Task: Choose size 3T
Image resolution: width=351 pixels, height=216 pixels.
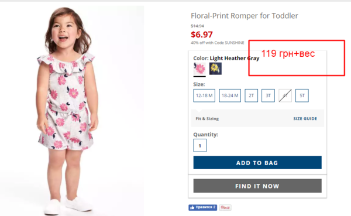Action: [268, 95]
